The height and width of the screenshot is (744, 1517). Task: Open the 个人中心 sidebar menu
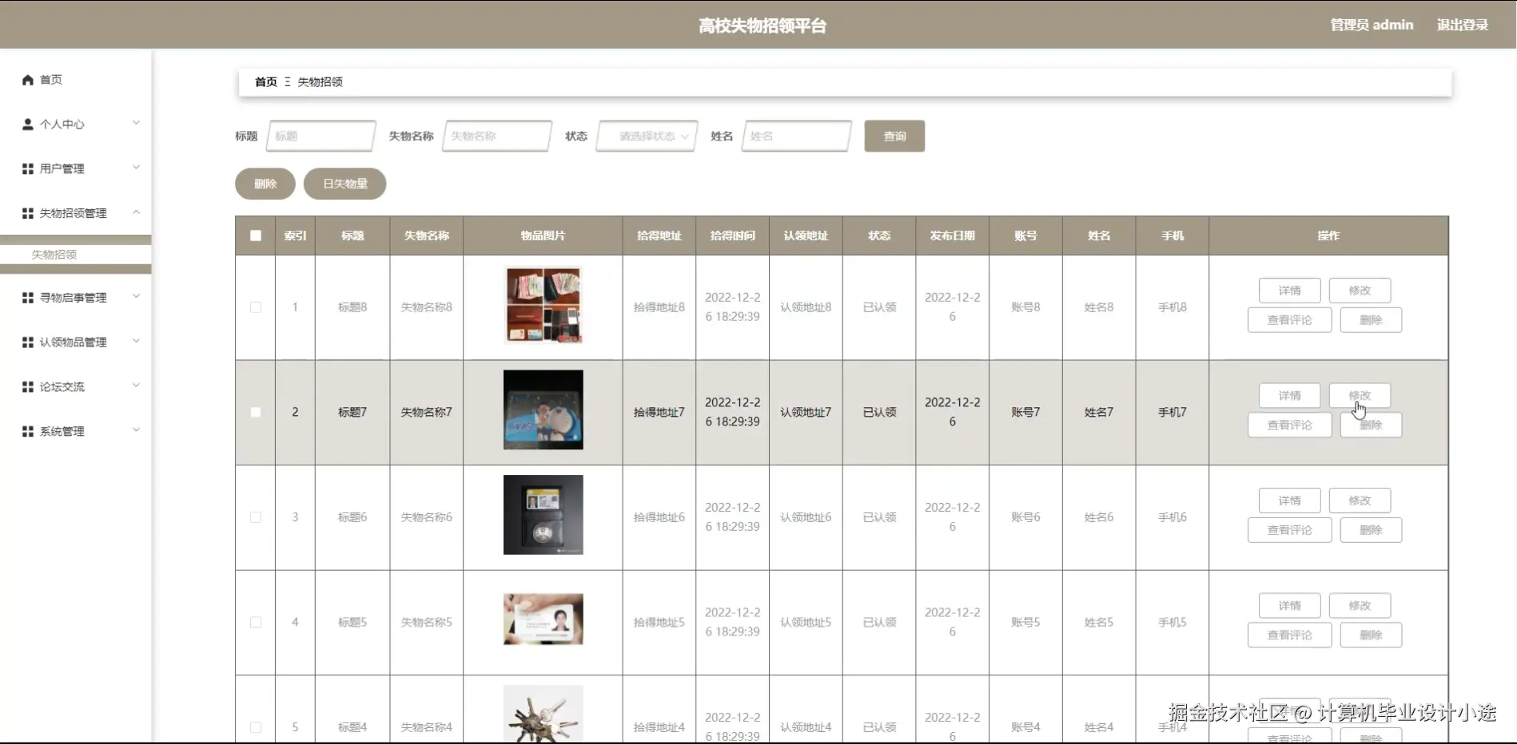pyautogui.click(x=76, y=125)
